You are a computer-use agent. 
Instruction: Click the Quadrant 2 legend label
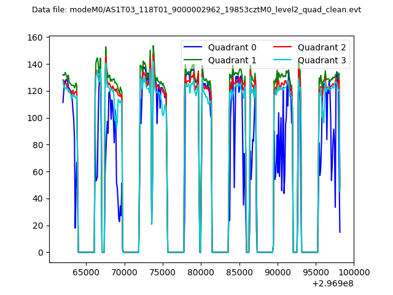[x=322, y=47]
